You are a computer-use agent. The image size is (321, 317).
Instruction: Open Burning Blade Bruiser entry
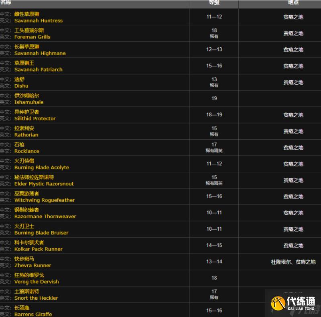[x=41, y=233]
